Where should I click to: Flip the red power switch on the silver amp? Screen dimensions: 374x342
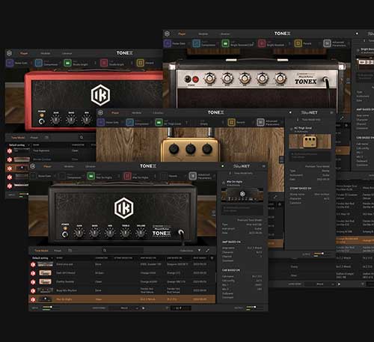pos(195,79)
